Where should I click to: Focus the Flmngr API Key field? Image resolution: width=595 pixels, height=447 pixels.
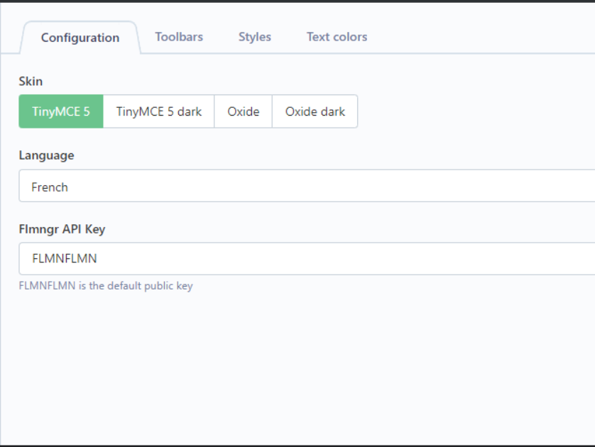click(x=307, y=258)
